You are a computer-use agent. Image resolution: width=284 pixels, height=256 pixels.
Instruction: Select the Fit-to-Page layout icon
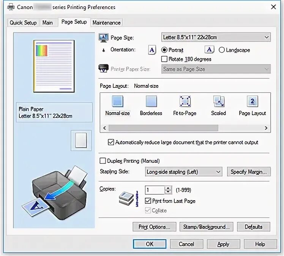pos(185,101)
